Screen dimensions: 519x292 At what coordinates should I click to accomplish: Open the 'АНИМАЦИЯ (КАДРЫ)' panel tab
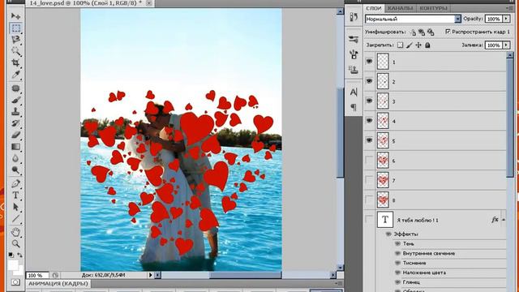58,283
